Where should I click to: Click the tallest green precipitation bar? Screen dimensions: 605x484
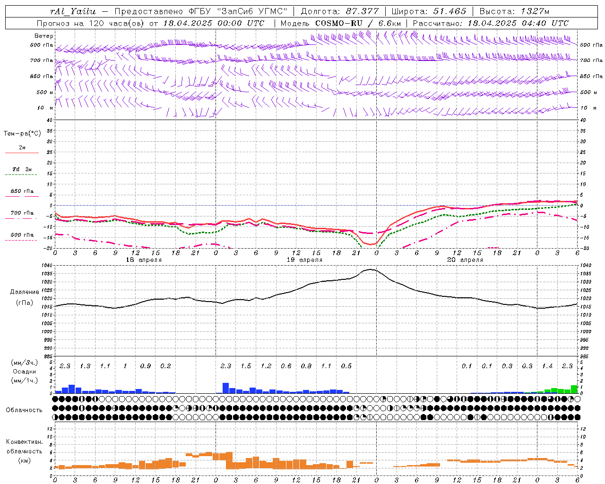point(574,389)
